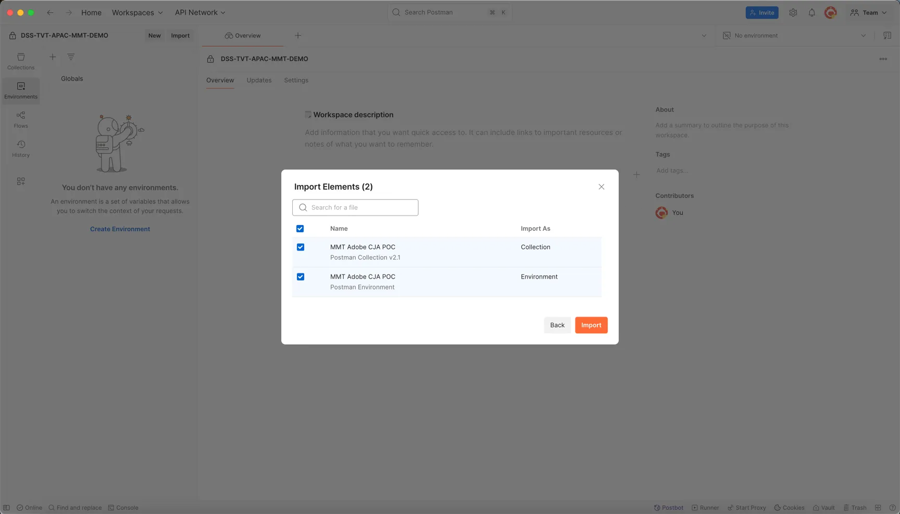Open help icon in status bar
The width and height of the screenshot is (900, 514).
coord(892,508)
